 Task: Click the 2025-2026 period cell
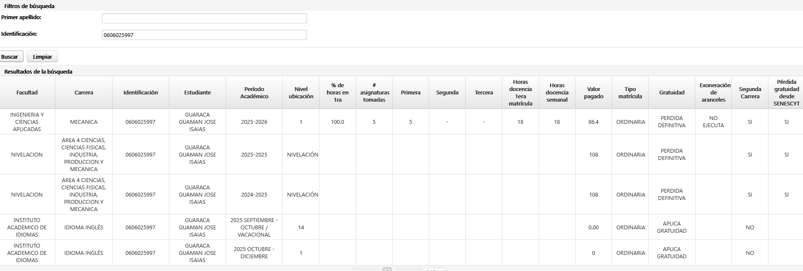pos(254,122)
